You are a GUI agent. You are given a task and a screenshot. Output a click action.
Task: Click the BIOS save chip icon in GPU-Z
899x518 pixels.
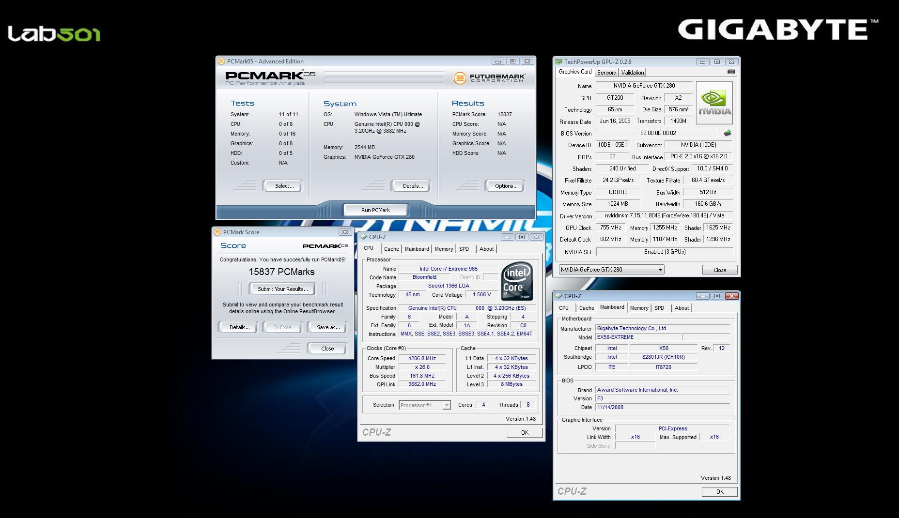tap(727, 133)
